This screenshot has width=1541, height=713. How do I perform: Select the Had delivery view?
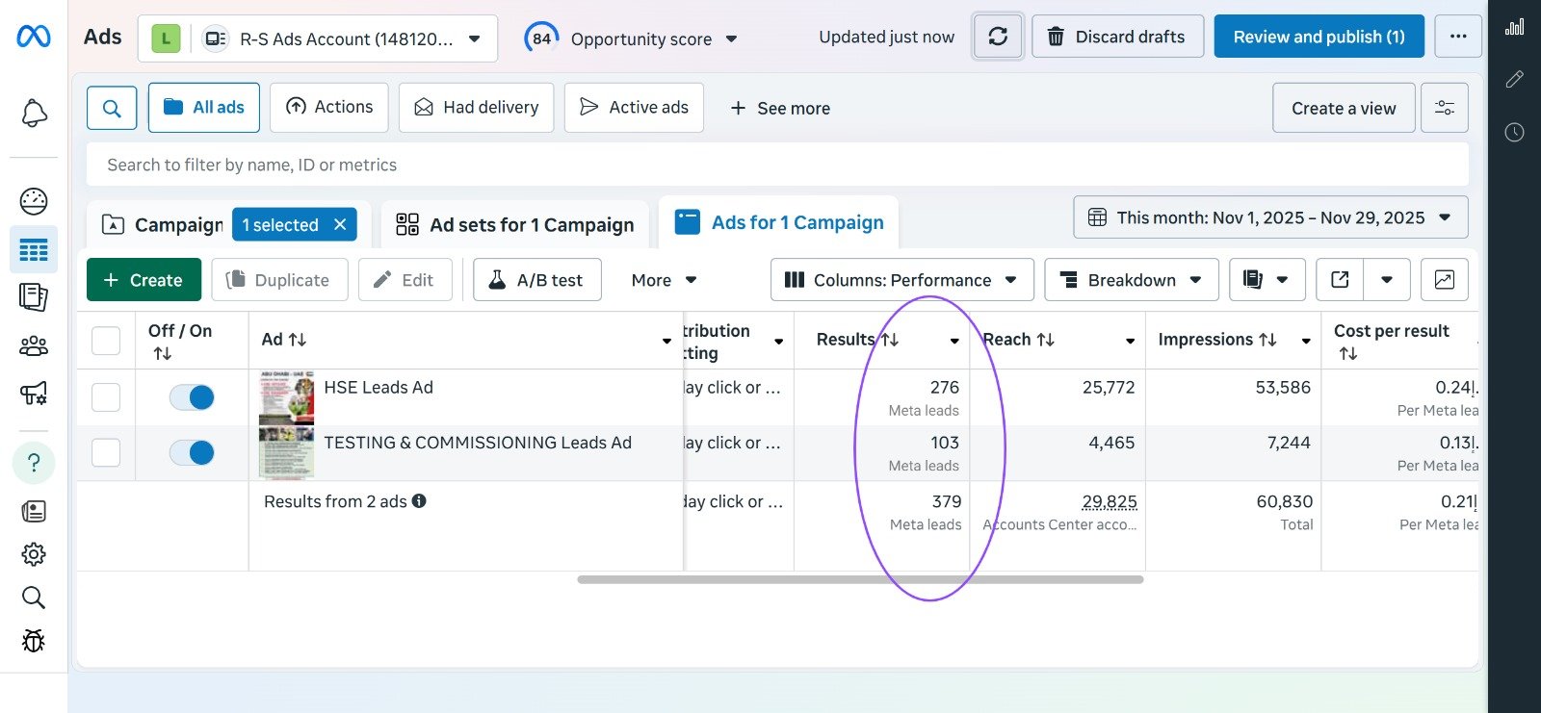[477, 108]
